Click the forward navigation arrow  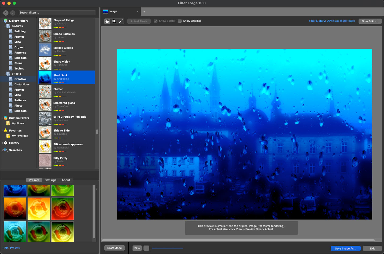13,13
